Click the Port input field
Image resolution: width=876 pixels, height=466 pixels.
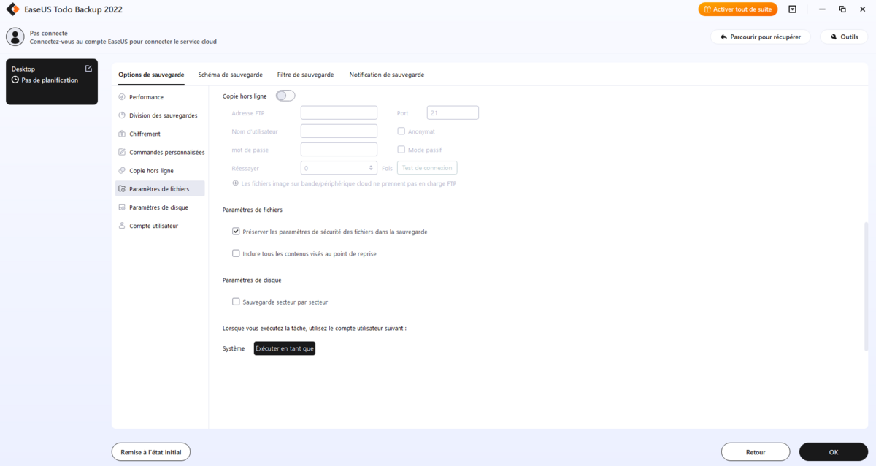click(453, 113)
